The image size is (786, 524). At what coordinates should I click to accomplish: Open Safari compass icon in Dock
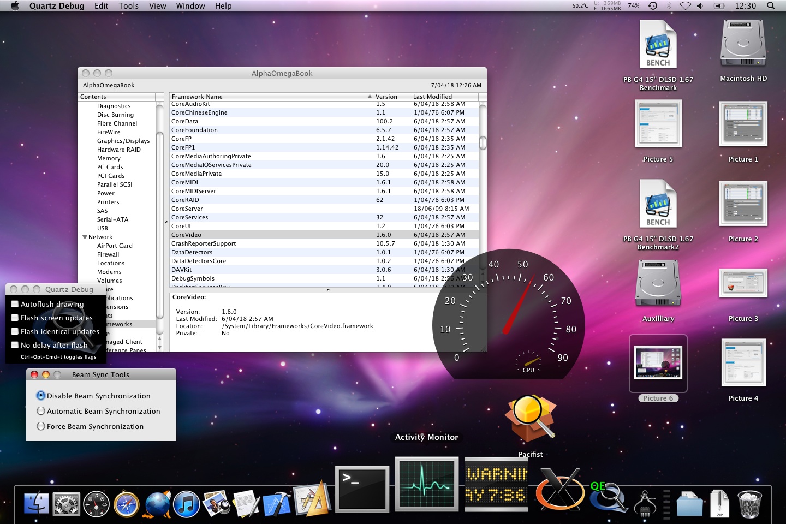click(126, 504)
